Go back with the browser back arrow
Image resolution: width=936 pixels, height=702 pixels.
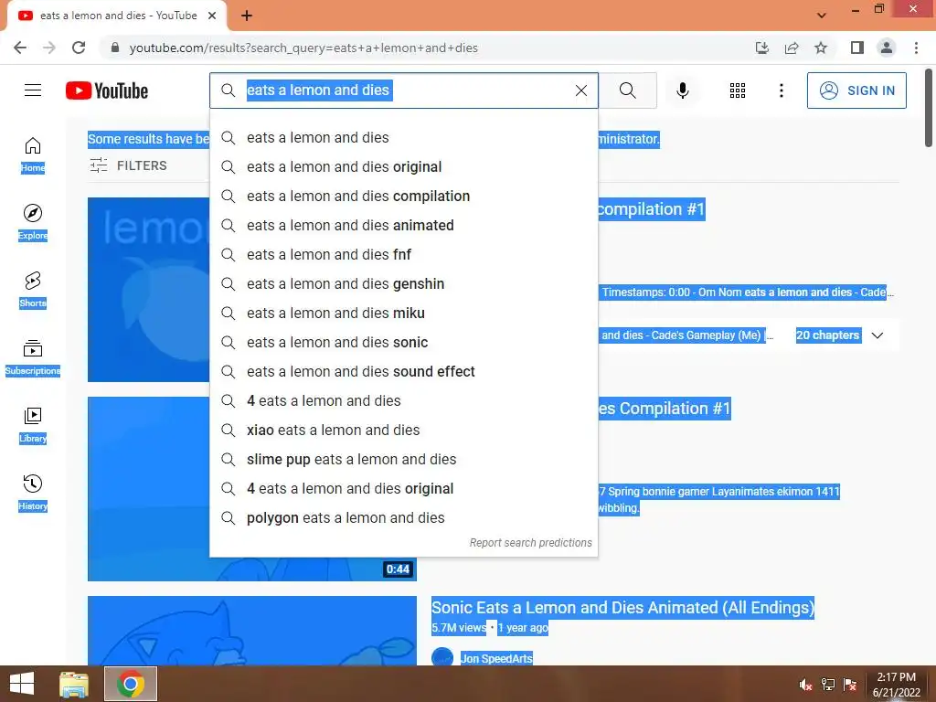[20, 48]
